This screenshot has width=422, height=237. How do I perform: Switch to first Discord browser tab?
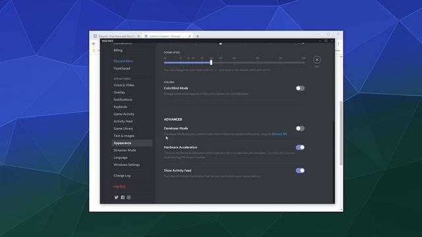tap(116, 36)
